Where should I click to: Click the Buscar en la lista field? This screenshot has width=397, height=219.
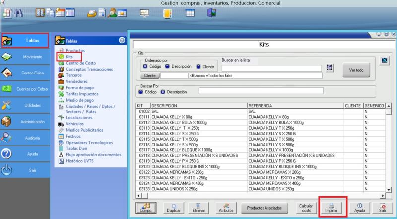271,68
